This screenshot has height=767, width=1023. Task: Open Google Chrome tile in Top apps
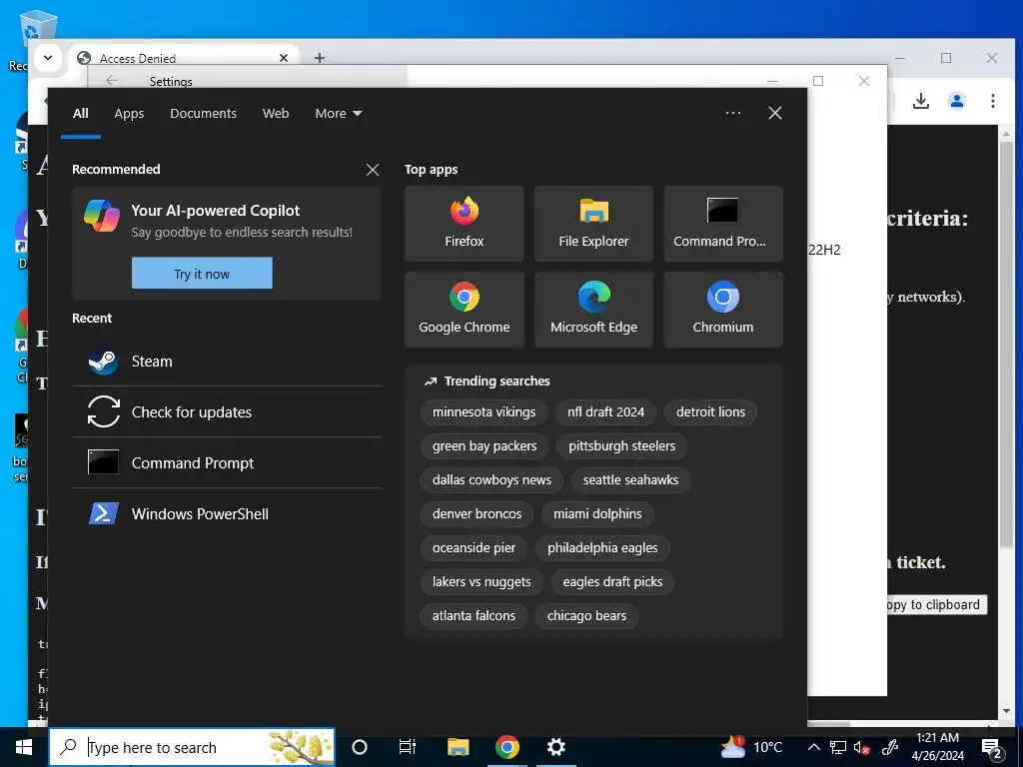(464, 310)
